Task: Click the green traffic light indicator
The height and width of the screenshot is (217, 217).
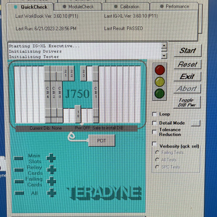Action: [160, 93]
